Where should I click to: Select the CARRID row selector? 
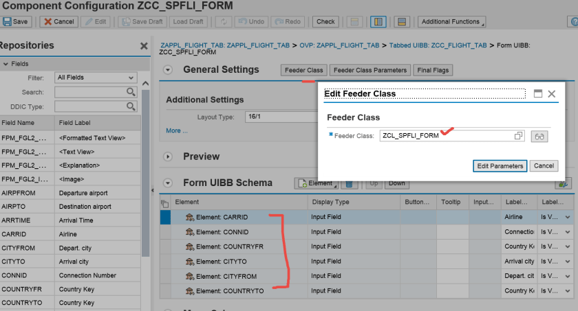(165, 217)
